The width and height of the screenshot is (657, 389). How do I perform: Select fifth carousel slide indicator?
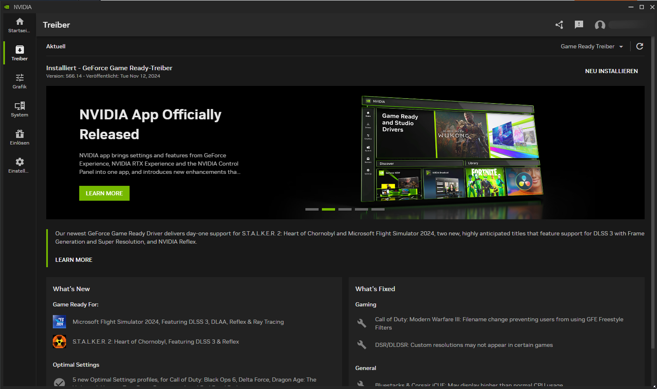point(378,209)
